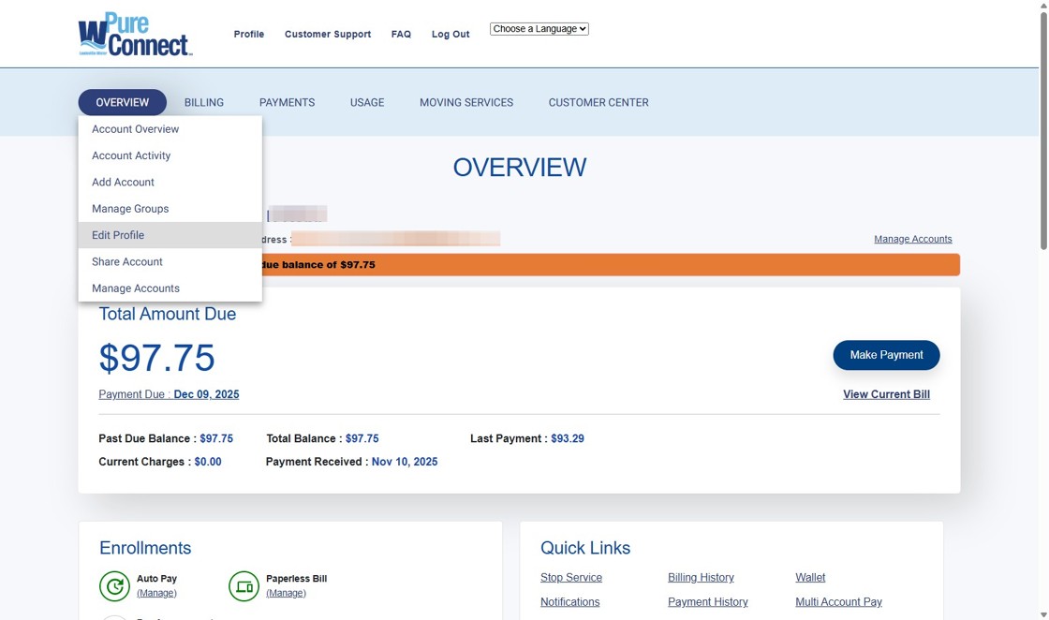Select Edit Profile from Overview menu
The width and height of the screenshot is (1049, 620).
coord(118,235)
